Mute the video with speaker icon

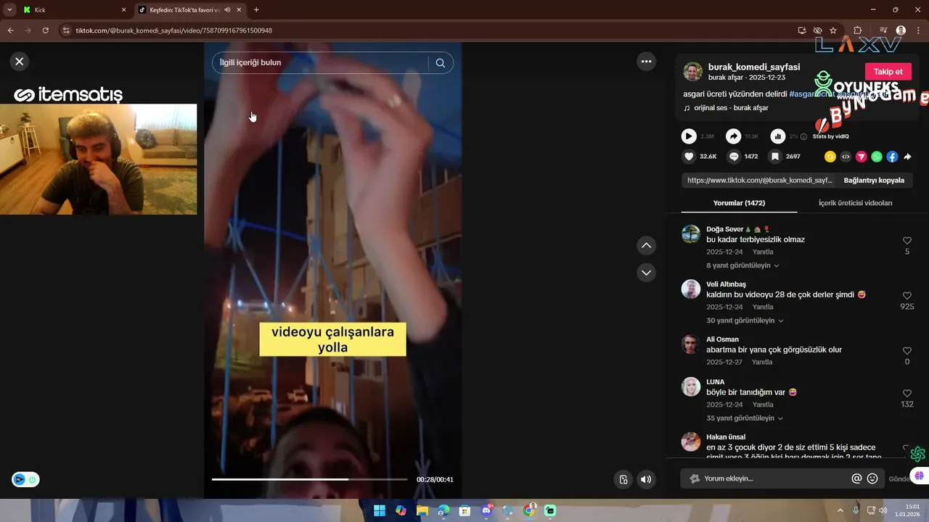click(644, 479)
